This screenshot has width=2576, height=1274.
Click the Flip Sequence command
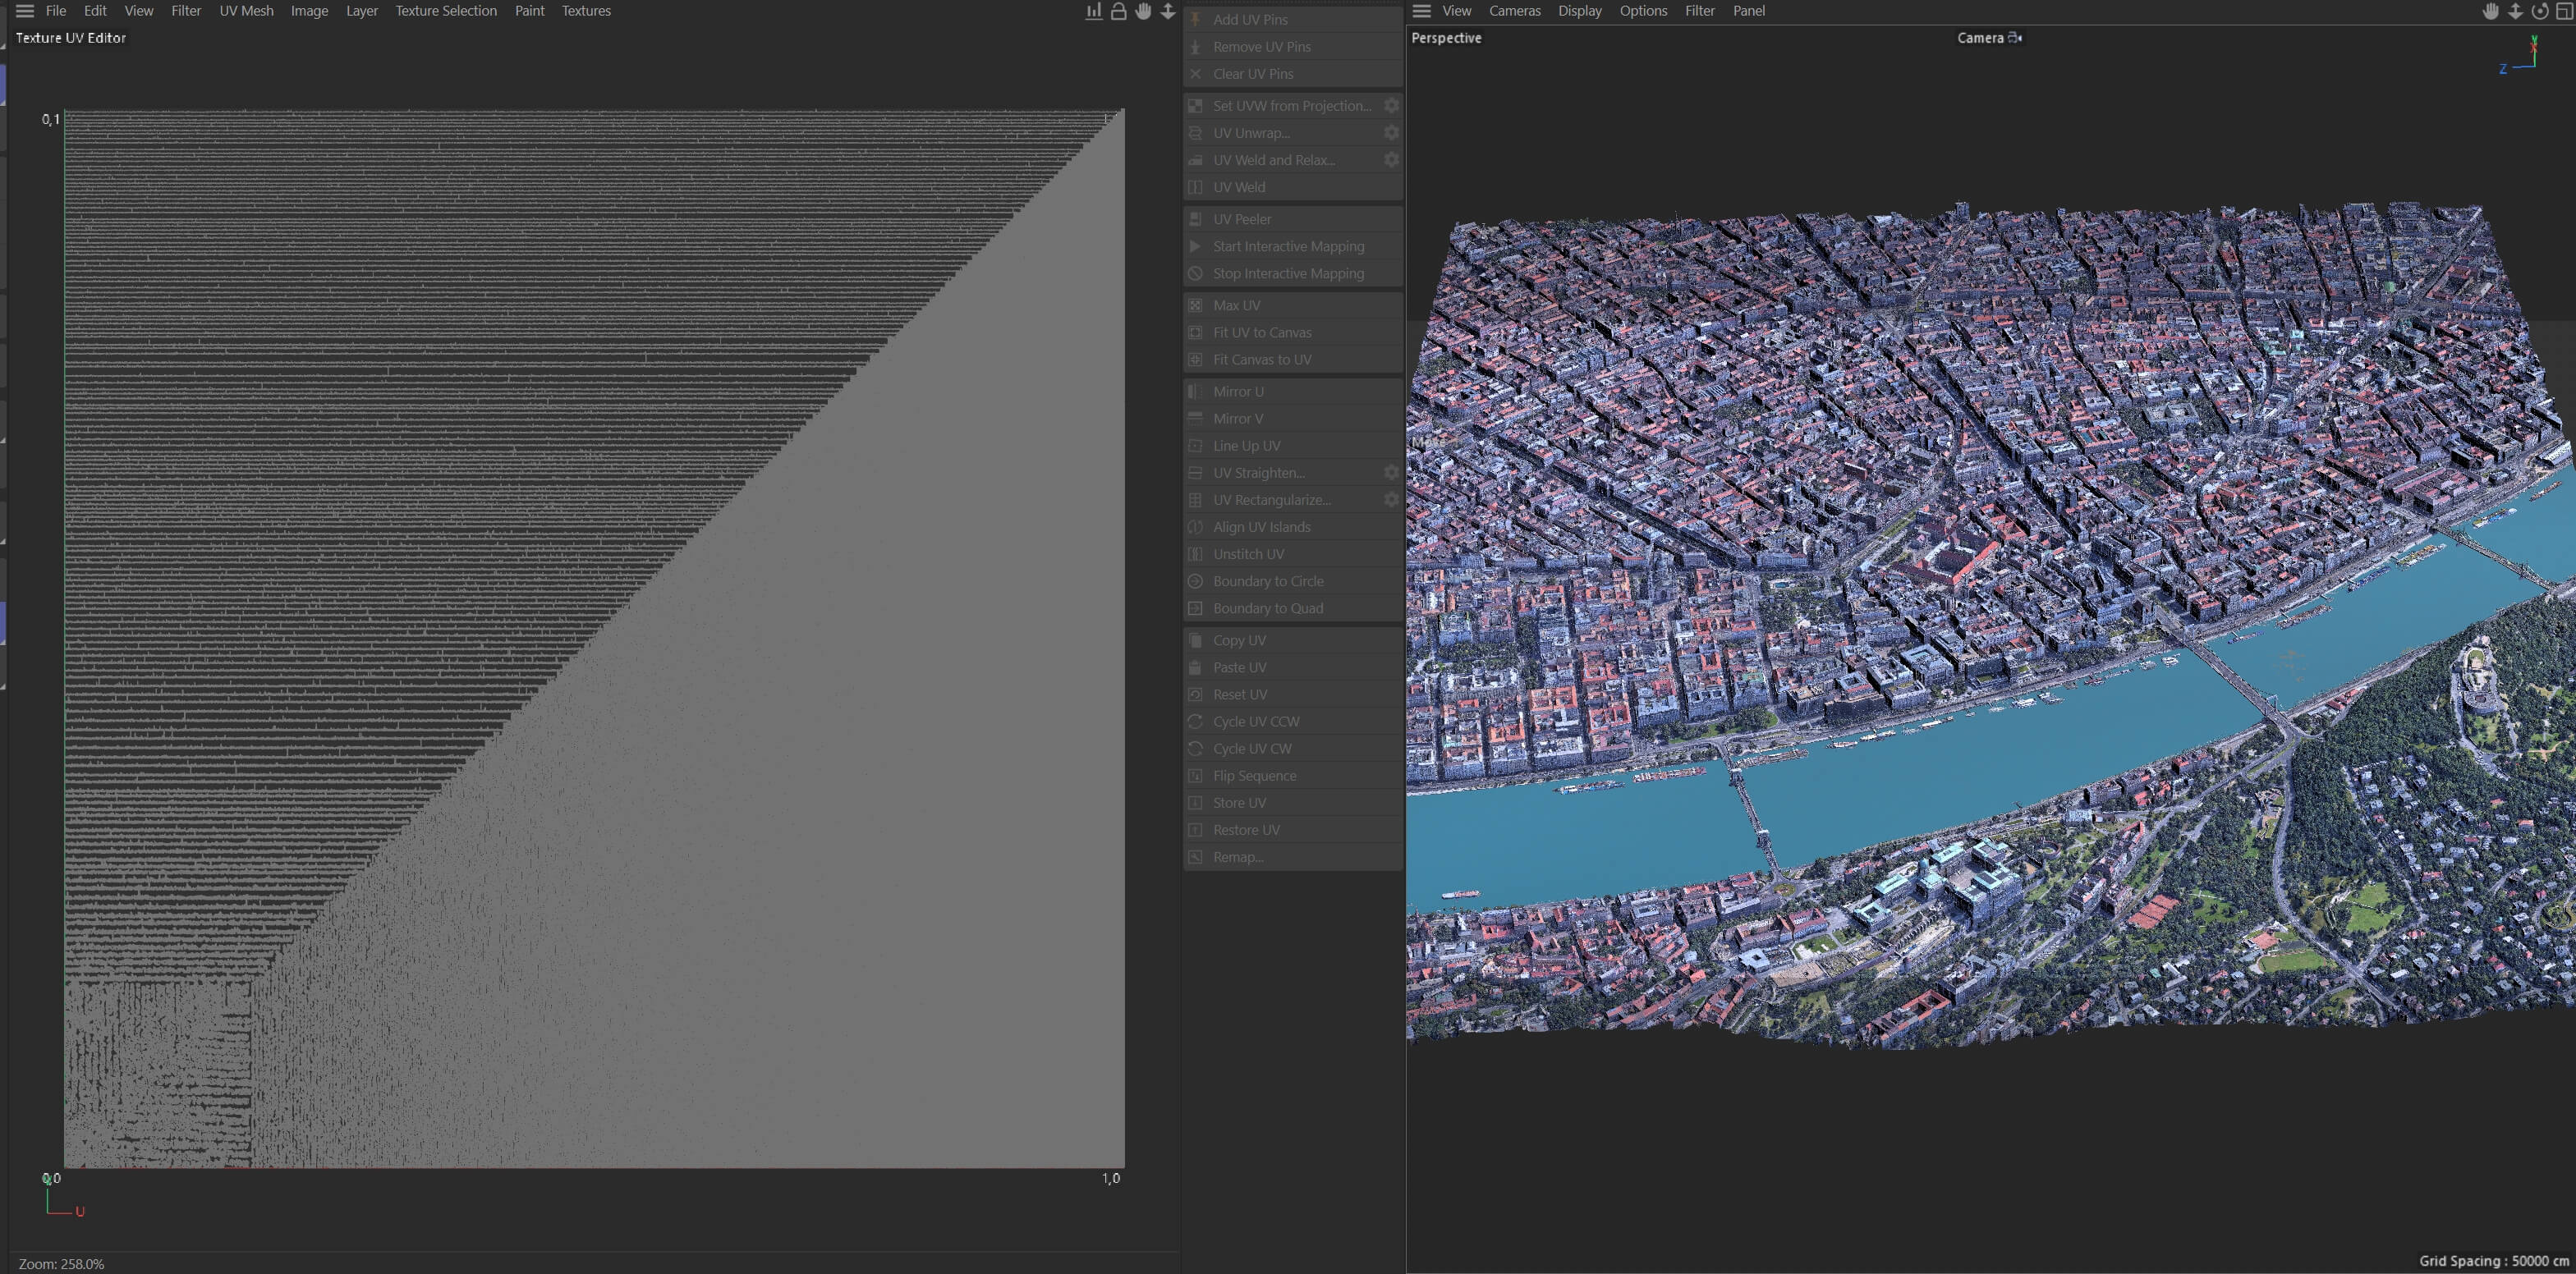pos(1293,775)
